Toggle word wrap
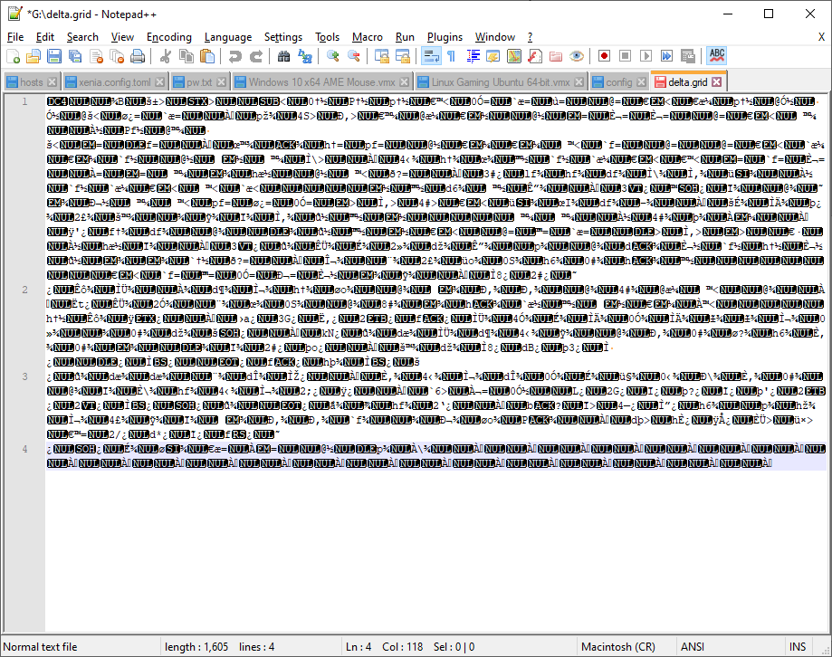Viewport: 832px width, 657px height. (430, 56)
